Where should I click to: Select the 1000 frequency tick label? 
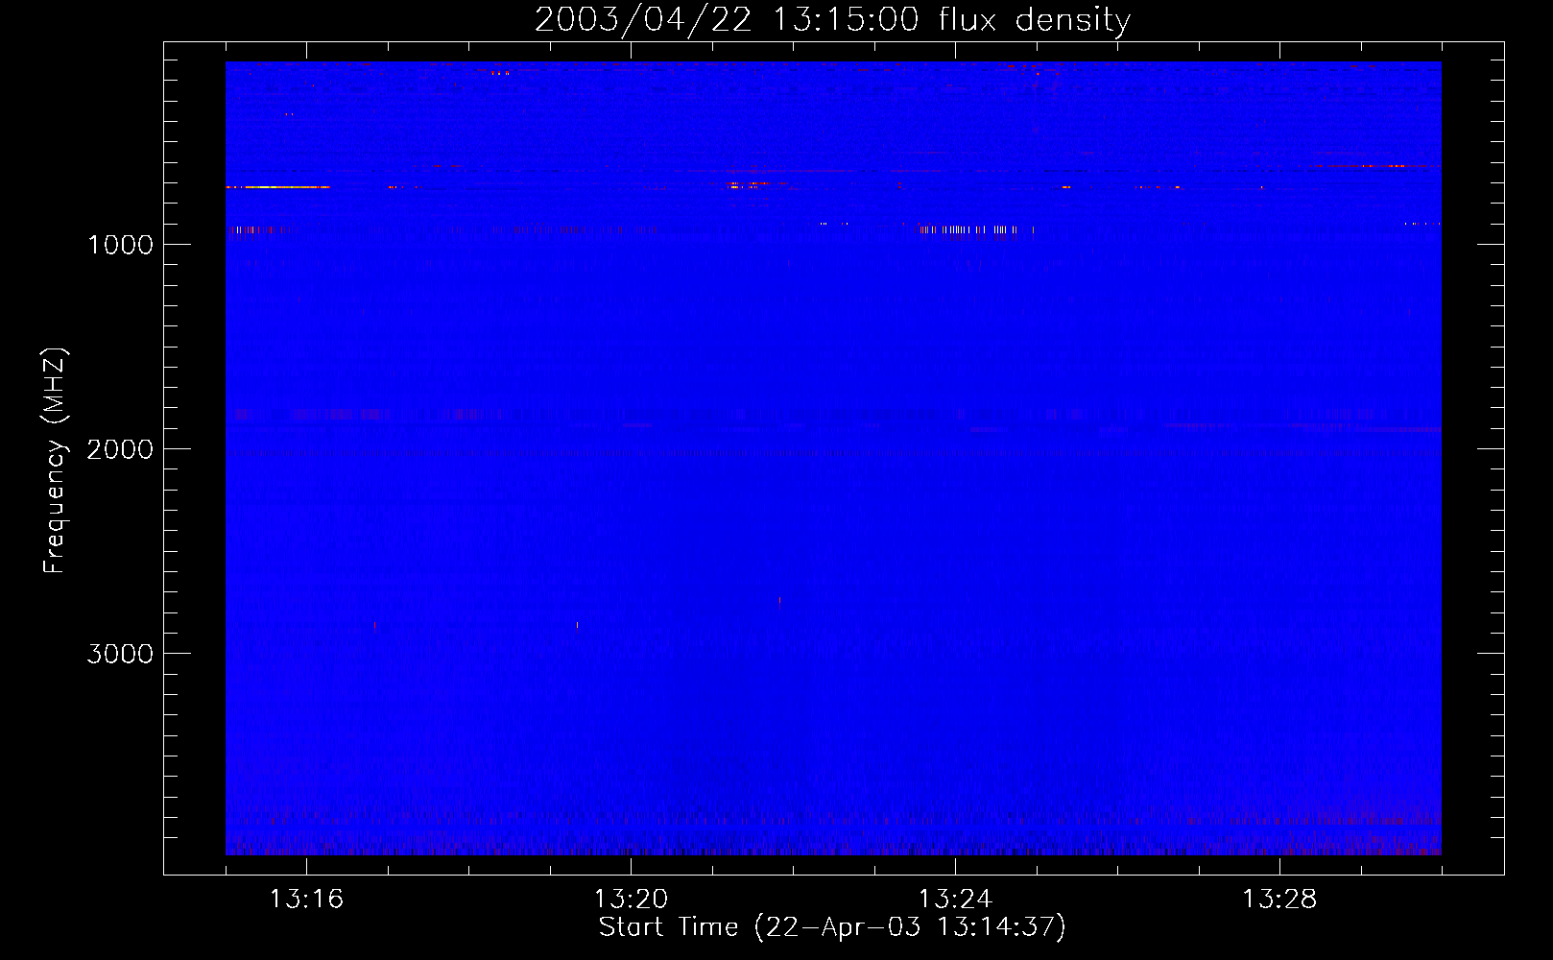pyautogui.click(x=120, y=245)
